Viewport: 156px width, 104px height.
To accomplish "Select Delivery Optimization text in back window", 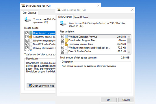I will (44, 48).
